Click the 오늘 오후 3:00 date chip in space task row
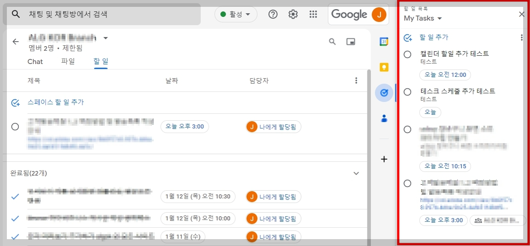 click(184, 127)
